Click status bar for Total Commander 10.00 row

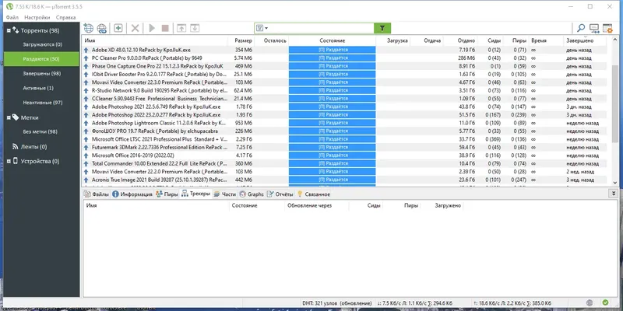tap(333, 163)
